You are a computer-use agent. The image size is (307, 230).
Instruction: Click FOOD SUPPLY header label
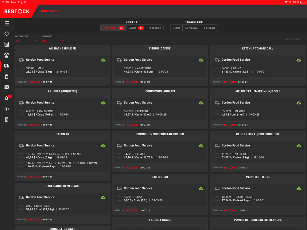pyautogui.click(x=49, y=11)
